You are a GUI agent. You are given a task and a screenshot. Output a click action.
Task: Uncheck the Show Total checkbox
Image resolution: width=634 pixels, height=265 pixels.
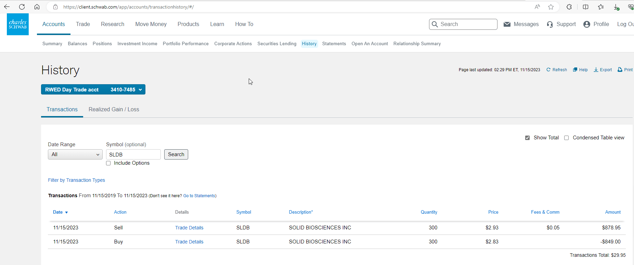click(x=527, y=138)
